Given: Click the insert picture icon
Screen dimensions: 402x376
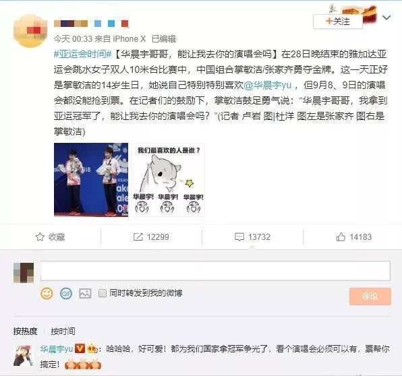Looking at the screenshot, I should 85,294.
